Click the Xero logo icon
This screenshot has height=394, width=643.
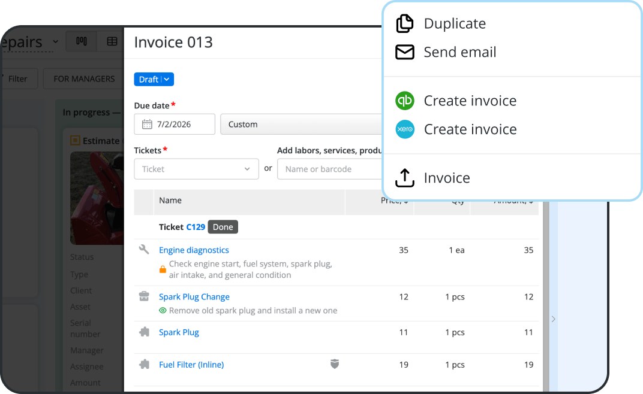[405, 129]
